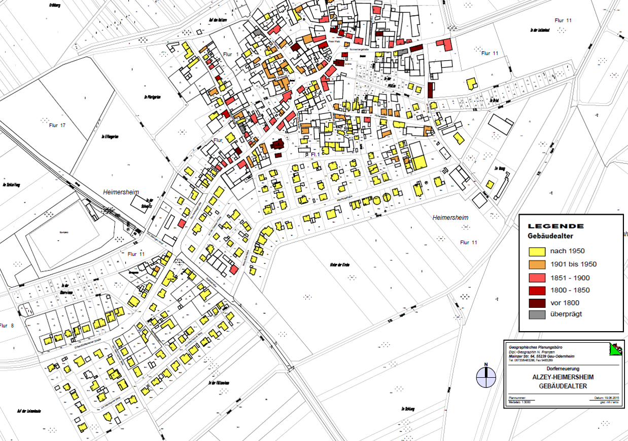Click the dark red church building near Fl.1
The image size is (628, 441).
pyautogui.click(x=278, y=145)
